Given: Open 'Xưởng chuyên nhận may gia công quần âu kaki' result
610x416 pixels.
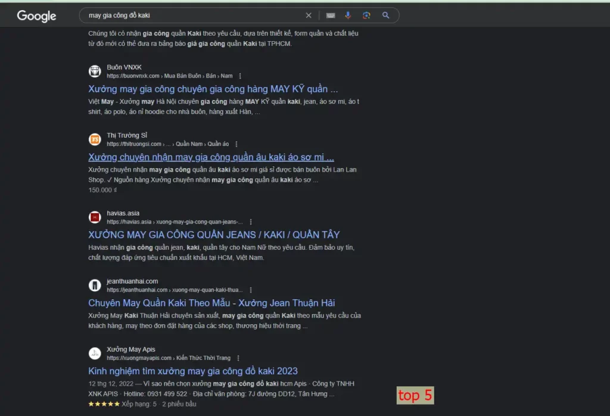Looking at the screenshot, I should (x=211, y=157).
